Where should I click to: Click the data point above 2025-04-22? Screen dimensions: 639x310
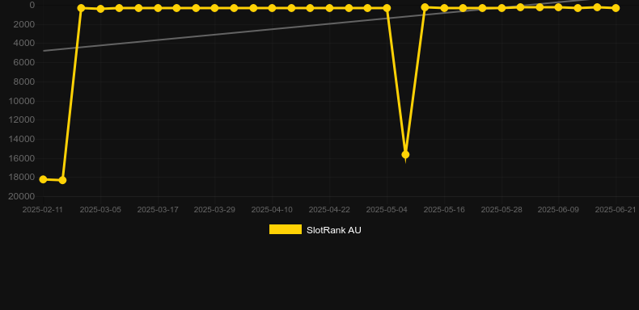329,8
